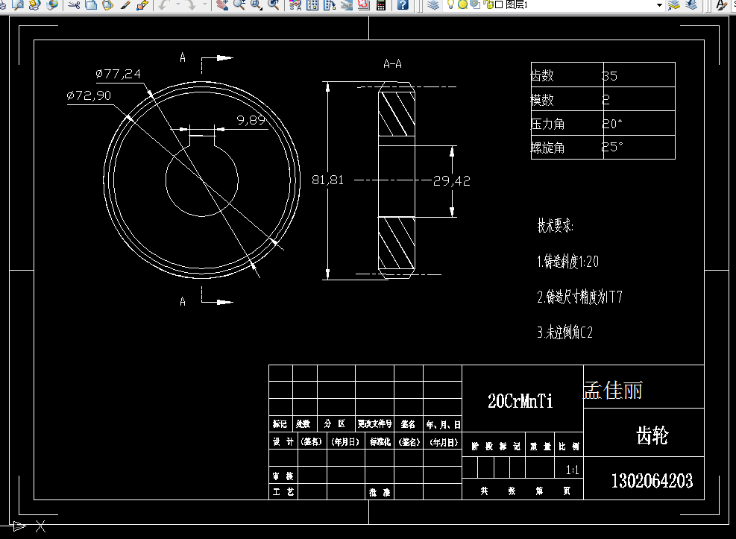Cut selection with the scissors icon

pyautogui.click(x=74, y=4)
